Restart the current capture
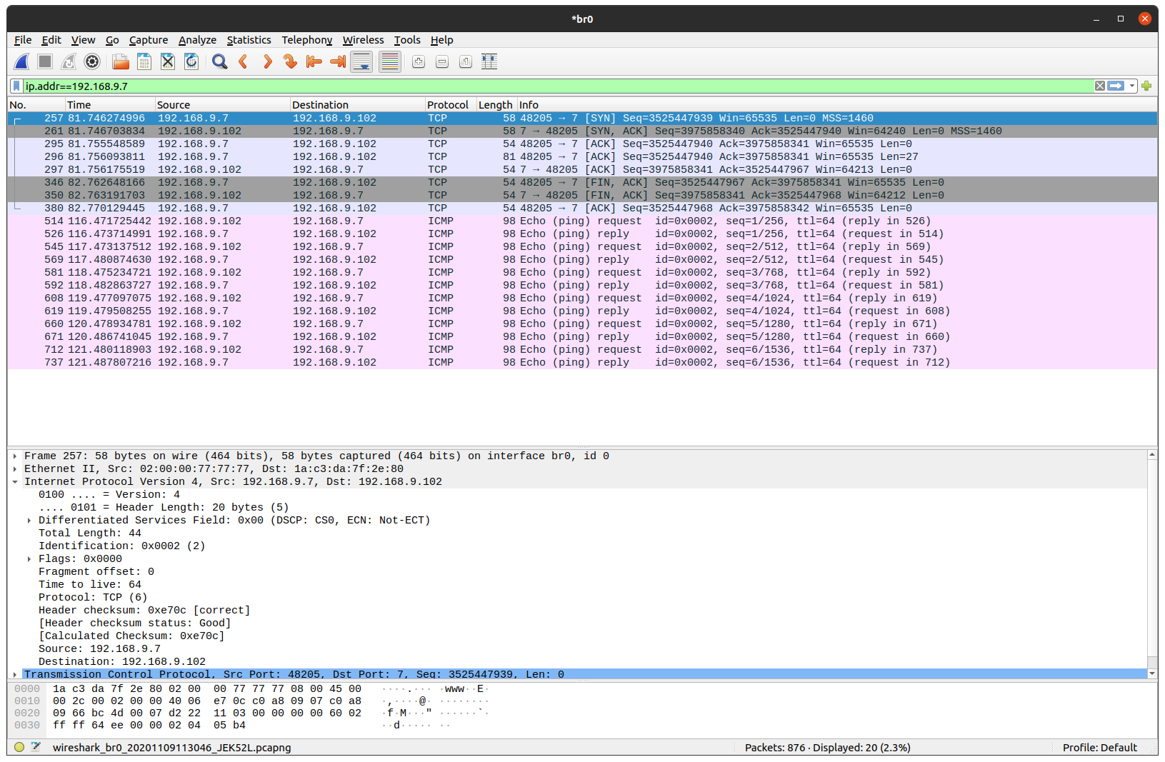The height and width of the screenshot is (762, 1165). pyautogui.click(x=68, y=62)
